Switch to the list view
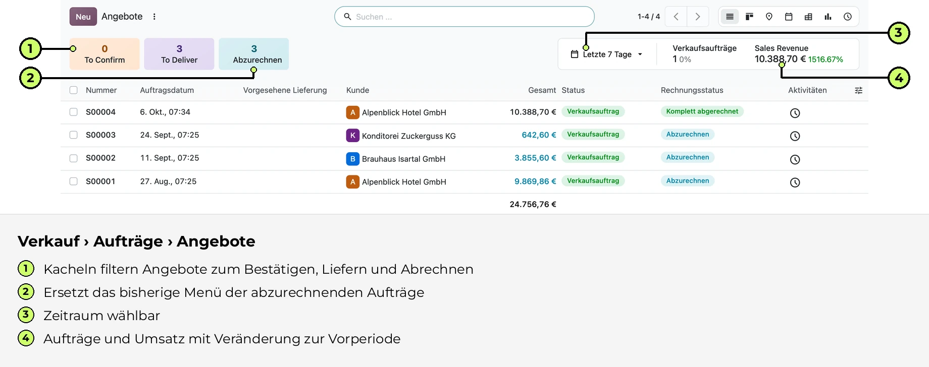This screenshot has height=367, width=929. (x=730, y=17)
